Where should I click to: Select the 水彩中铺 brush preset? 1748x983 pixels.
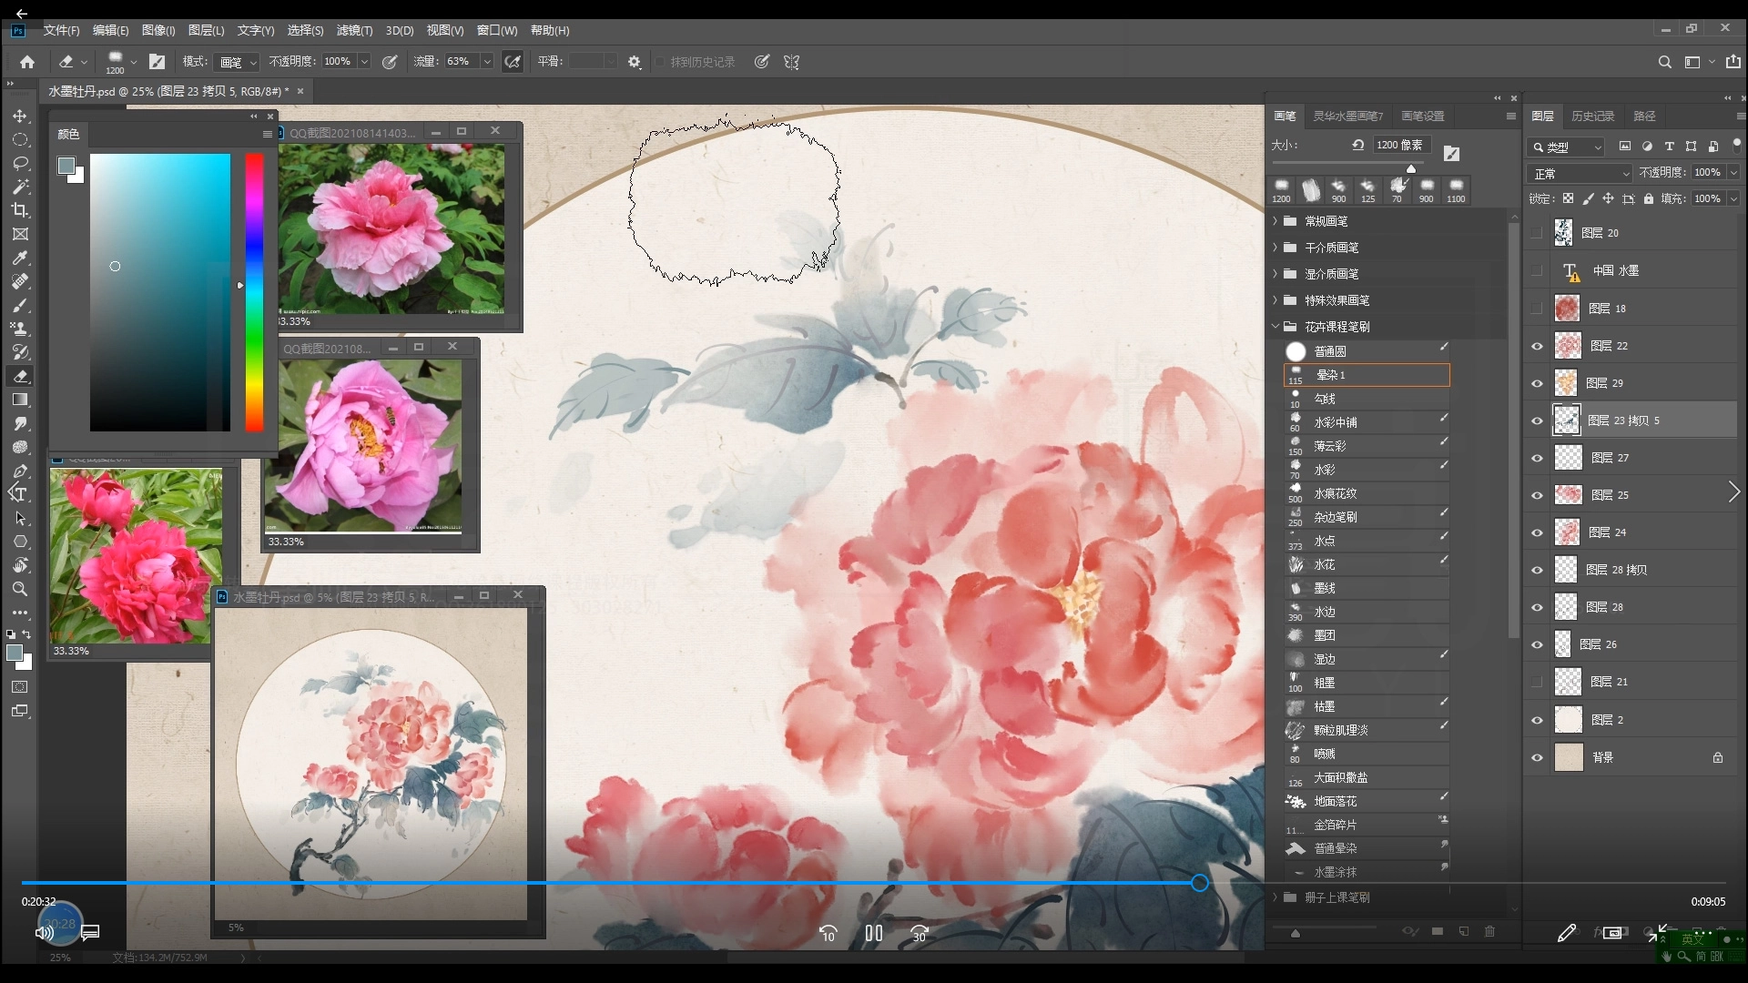pyautogui.click(x=1336, y=422)
